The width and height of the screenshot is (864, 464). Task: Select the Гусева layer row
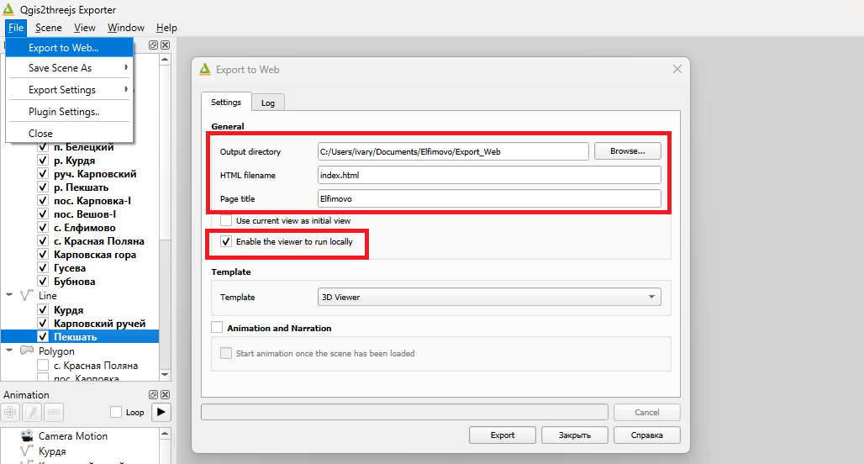(70, 268)
